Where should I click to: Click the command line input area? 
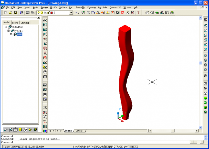(95, 142)
